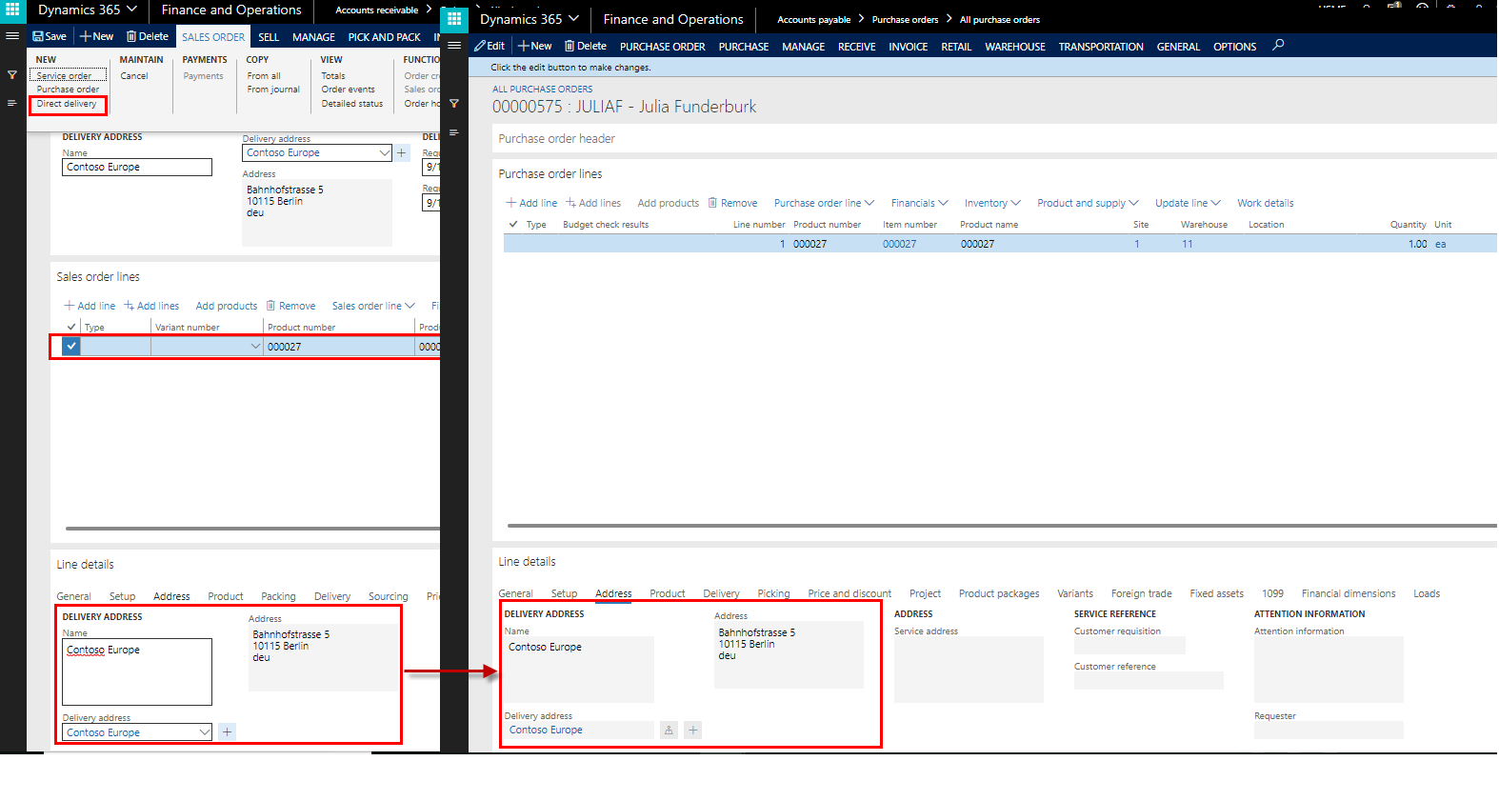Screen dimensions: 1499x801
Task: Create New record in Sales order window
Action: click(x=97, y=36)
